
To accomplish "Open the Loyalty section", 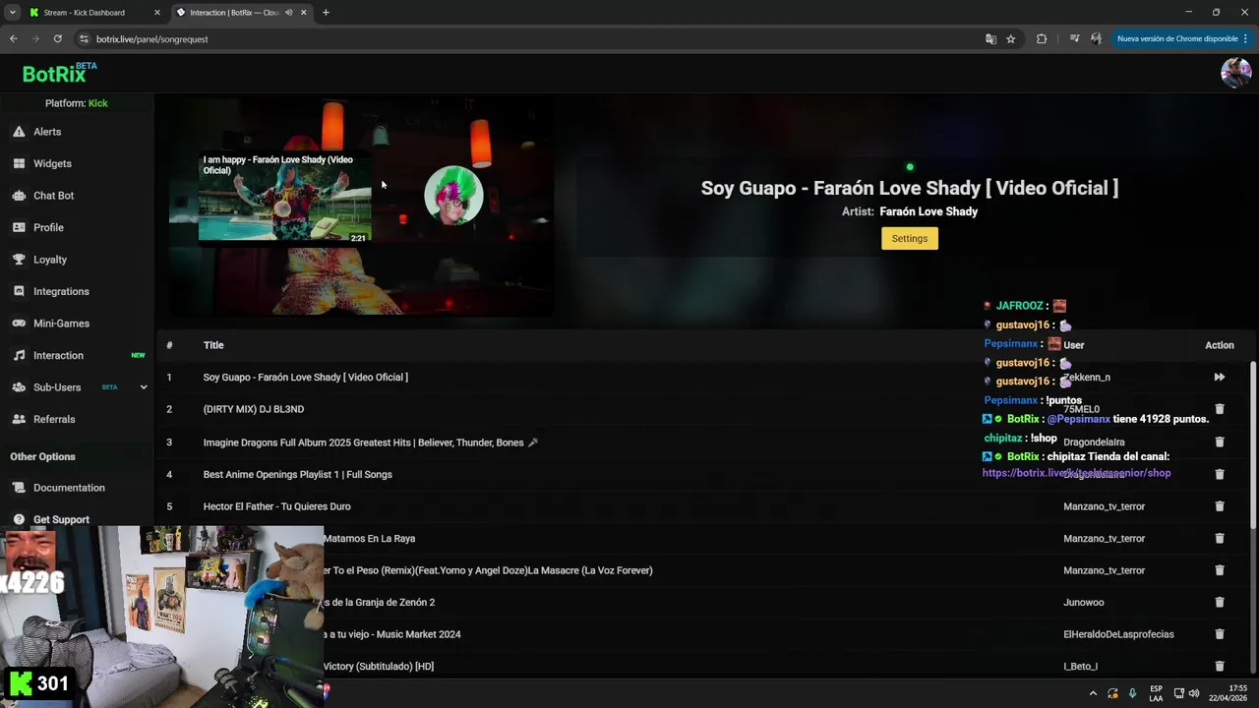I will (x=50, y=260).
